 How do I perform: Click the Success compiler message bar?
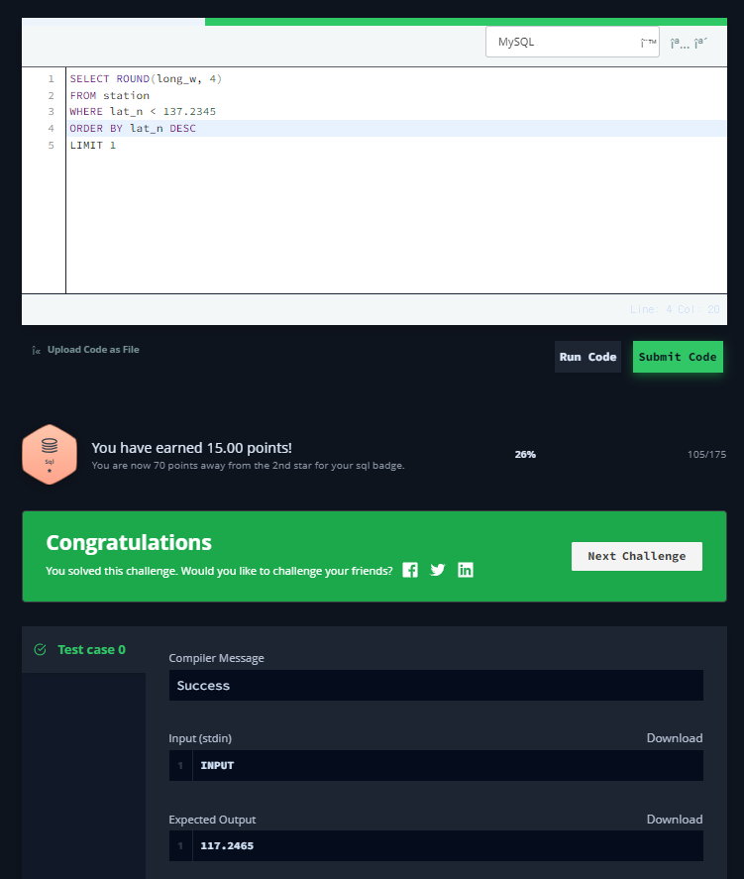pyautogui.click(x=436, y=685)
